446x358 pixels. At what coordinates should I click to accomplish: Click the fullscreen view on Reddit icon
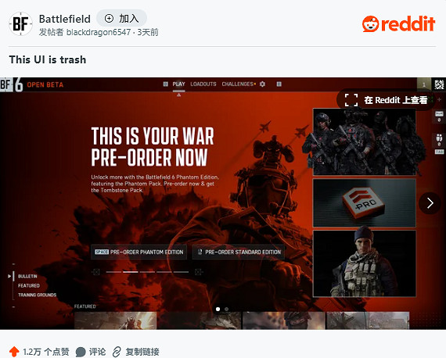(351, 100)
